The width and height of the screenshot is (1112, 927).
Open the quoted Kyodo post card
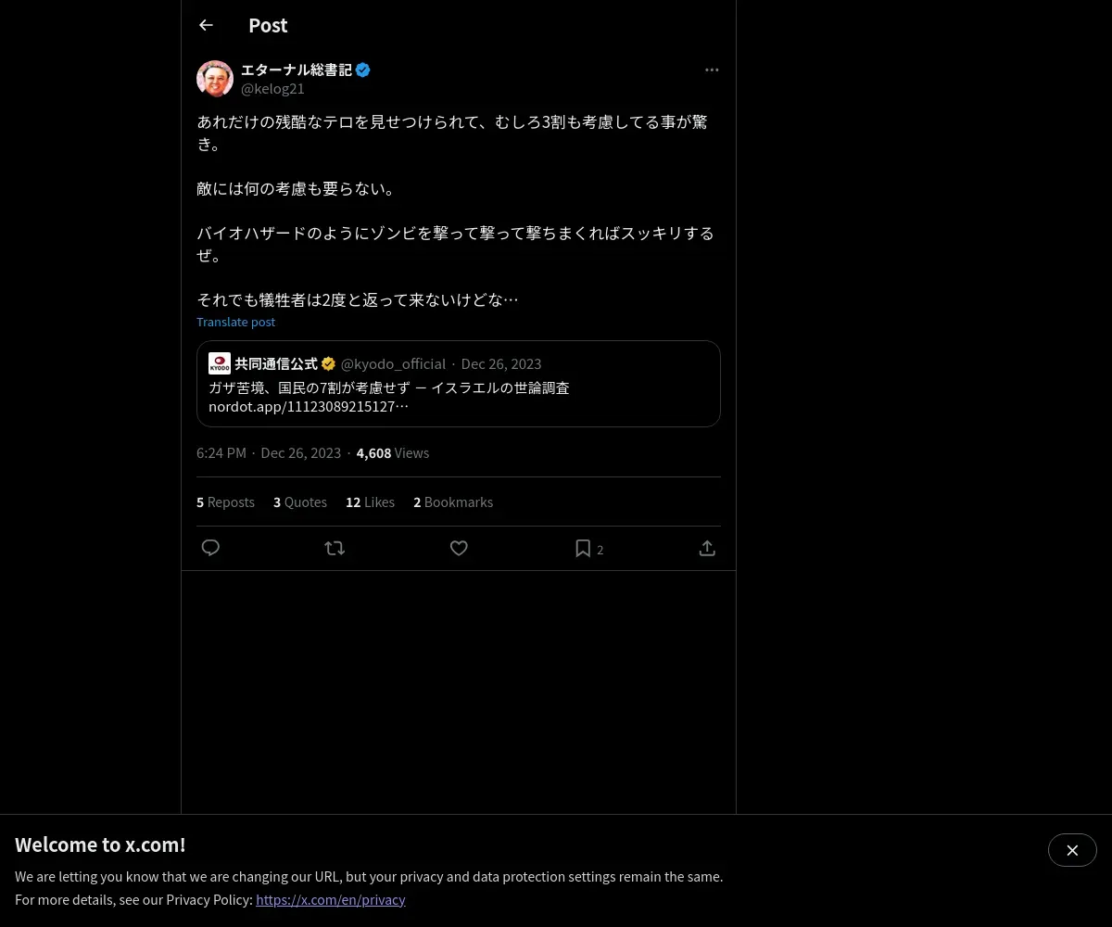pos(459,384)
